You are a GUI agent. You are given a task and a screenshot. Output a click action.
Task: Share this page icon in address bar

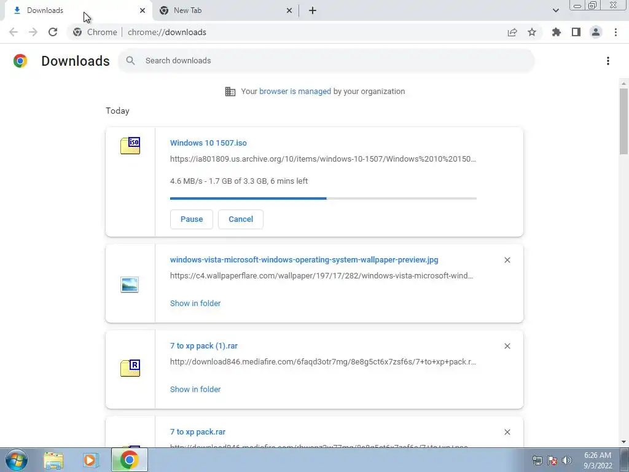[x=512, y=32]
